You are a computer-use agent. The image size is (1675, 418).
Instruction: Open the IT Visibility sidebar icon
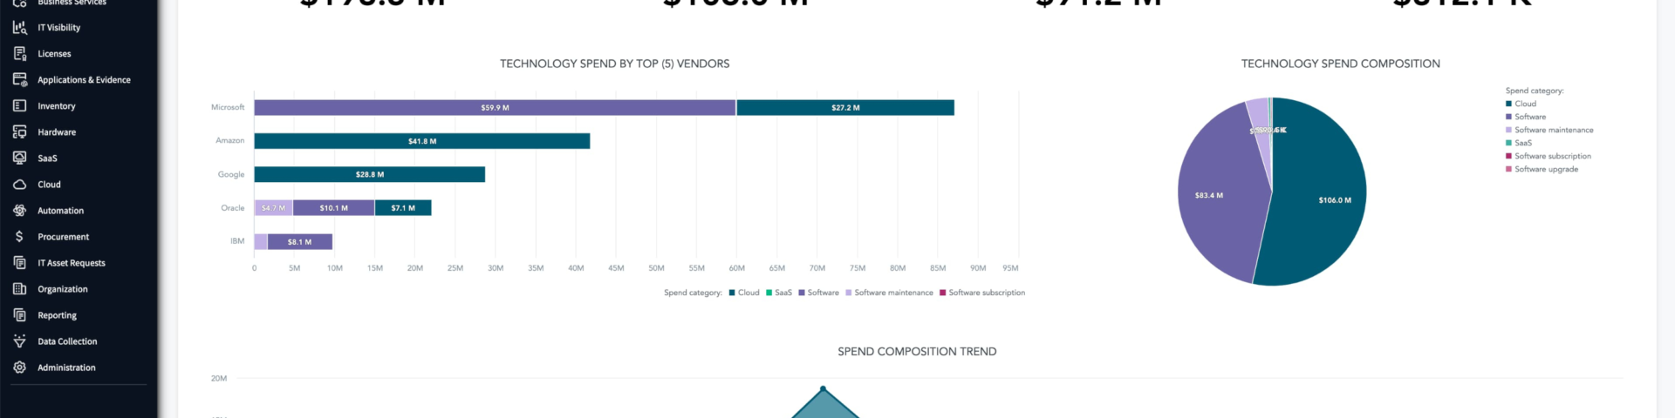pos(19,28)
